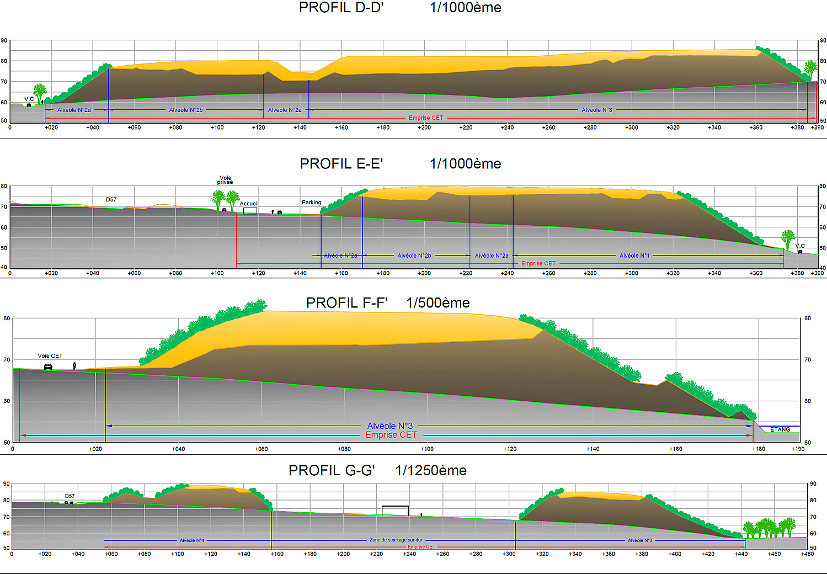Click the D57 label in Profil E-E'
The image size is (827, 574).
click(x=111, y=200)
